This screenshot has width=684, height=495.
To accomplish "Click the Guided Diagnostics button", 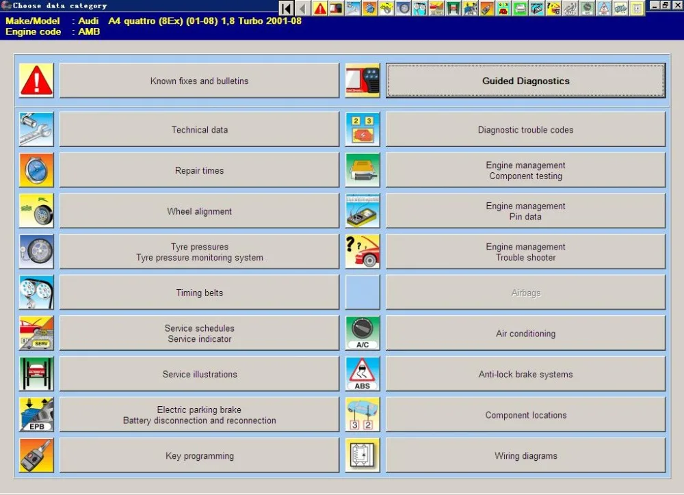I will point(525,80).
